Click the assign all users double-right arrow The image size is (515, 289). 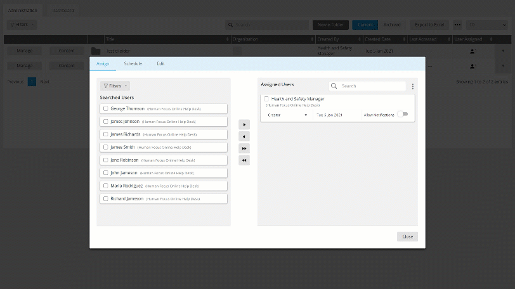tap(244, 148)
